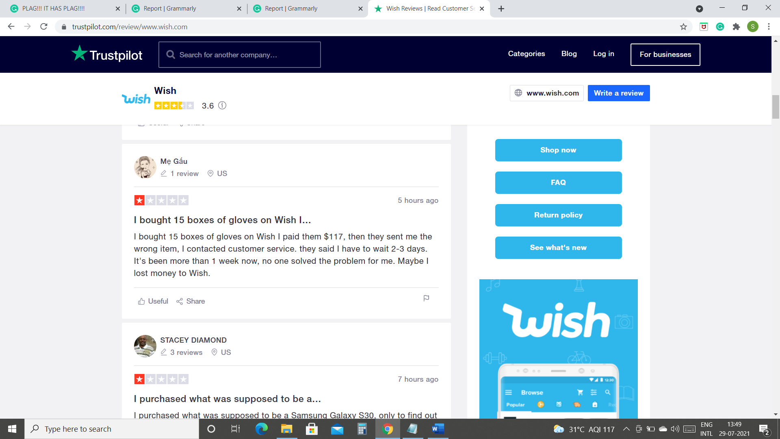Image resolution: width=780 pixels, height=439 pixels.
Task: Click STACEY DIAMOND reviewer name
Action: [x=193, y=340]
